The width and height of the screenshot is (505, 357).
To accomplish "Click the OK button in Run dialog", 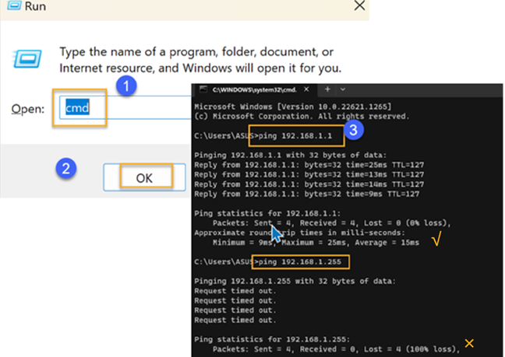I will pyautogui.click(x=144, y=177).
